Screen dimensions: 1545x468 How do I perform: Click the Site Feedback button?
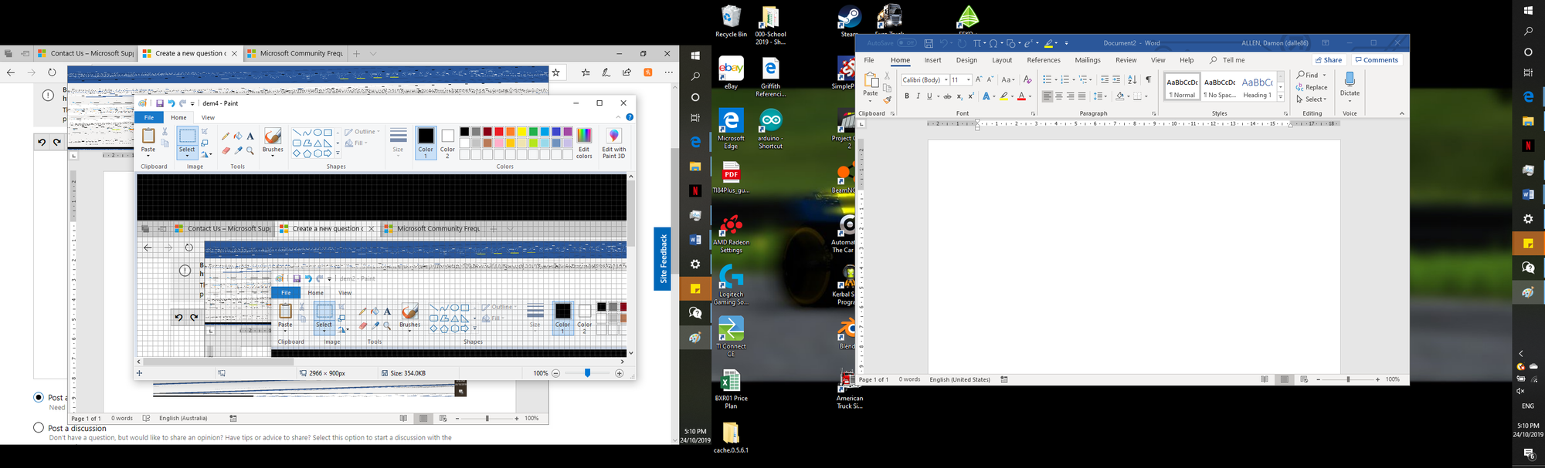click(x=662, y=259)
